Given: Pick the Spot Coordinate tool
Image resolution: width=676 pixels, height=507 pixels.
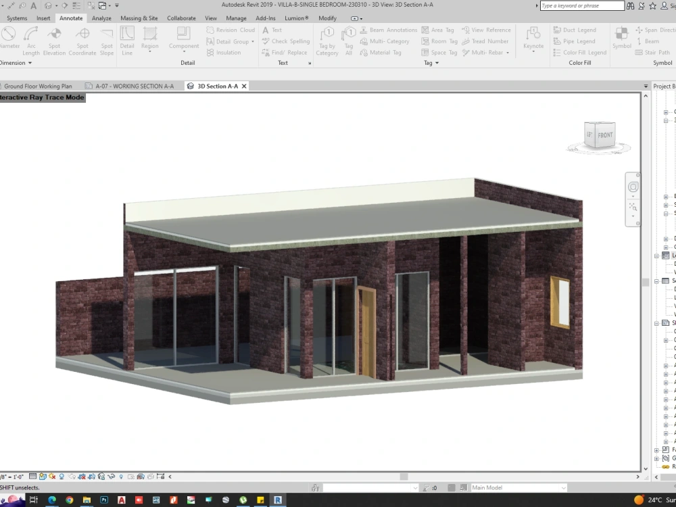Looking at the screenshot, I should click(82, 41).
